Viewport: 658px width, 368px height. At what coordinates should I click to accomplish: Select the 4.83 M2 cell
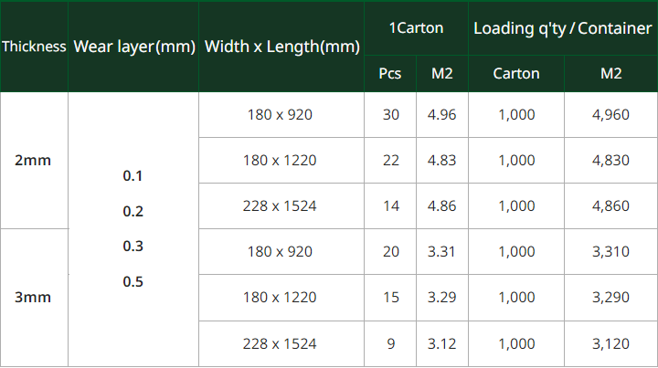pyautogui.click(x=441, y=161)
